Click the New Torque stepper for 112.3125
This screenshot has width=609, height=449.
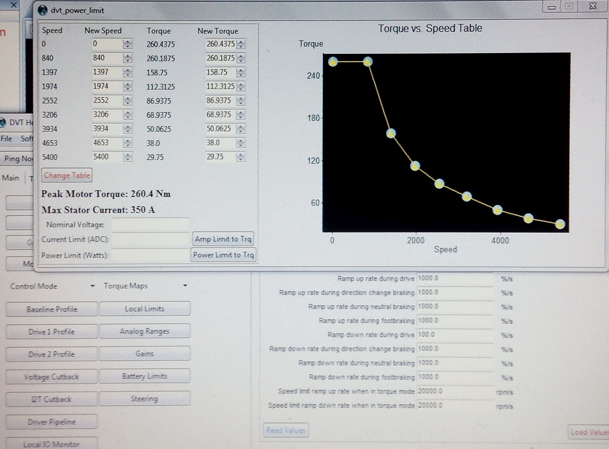[x=241, y=87]
